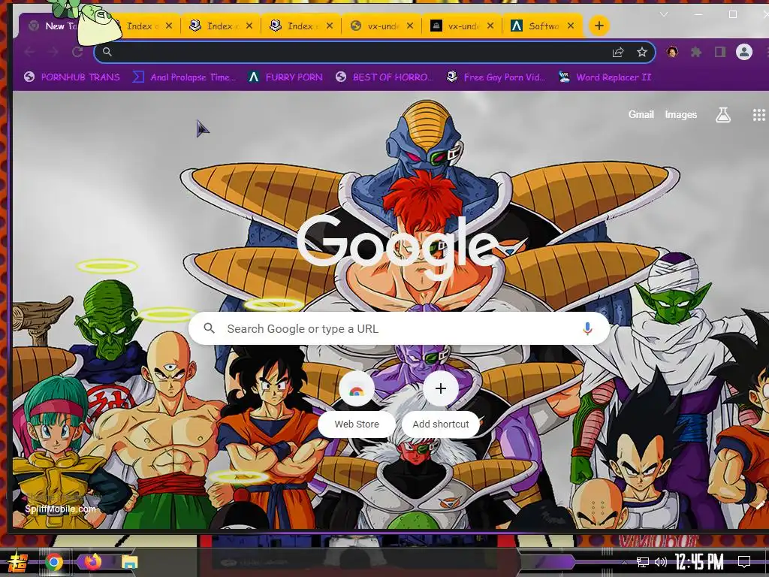Screen dimensions: 769x577
Task: Open the notification center icon
Action: pyautogui.click(x=744, y=562)
